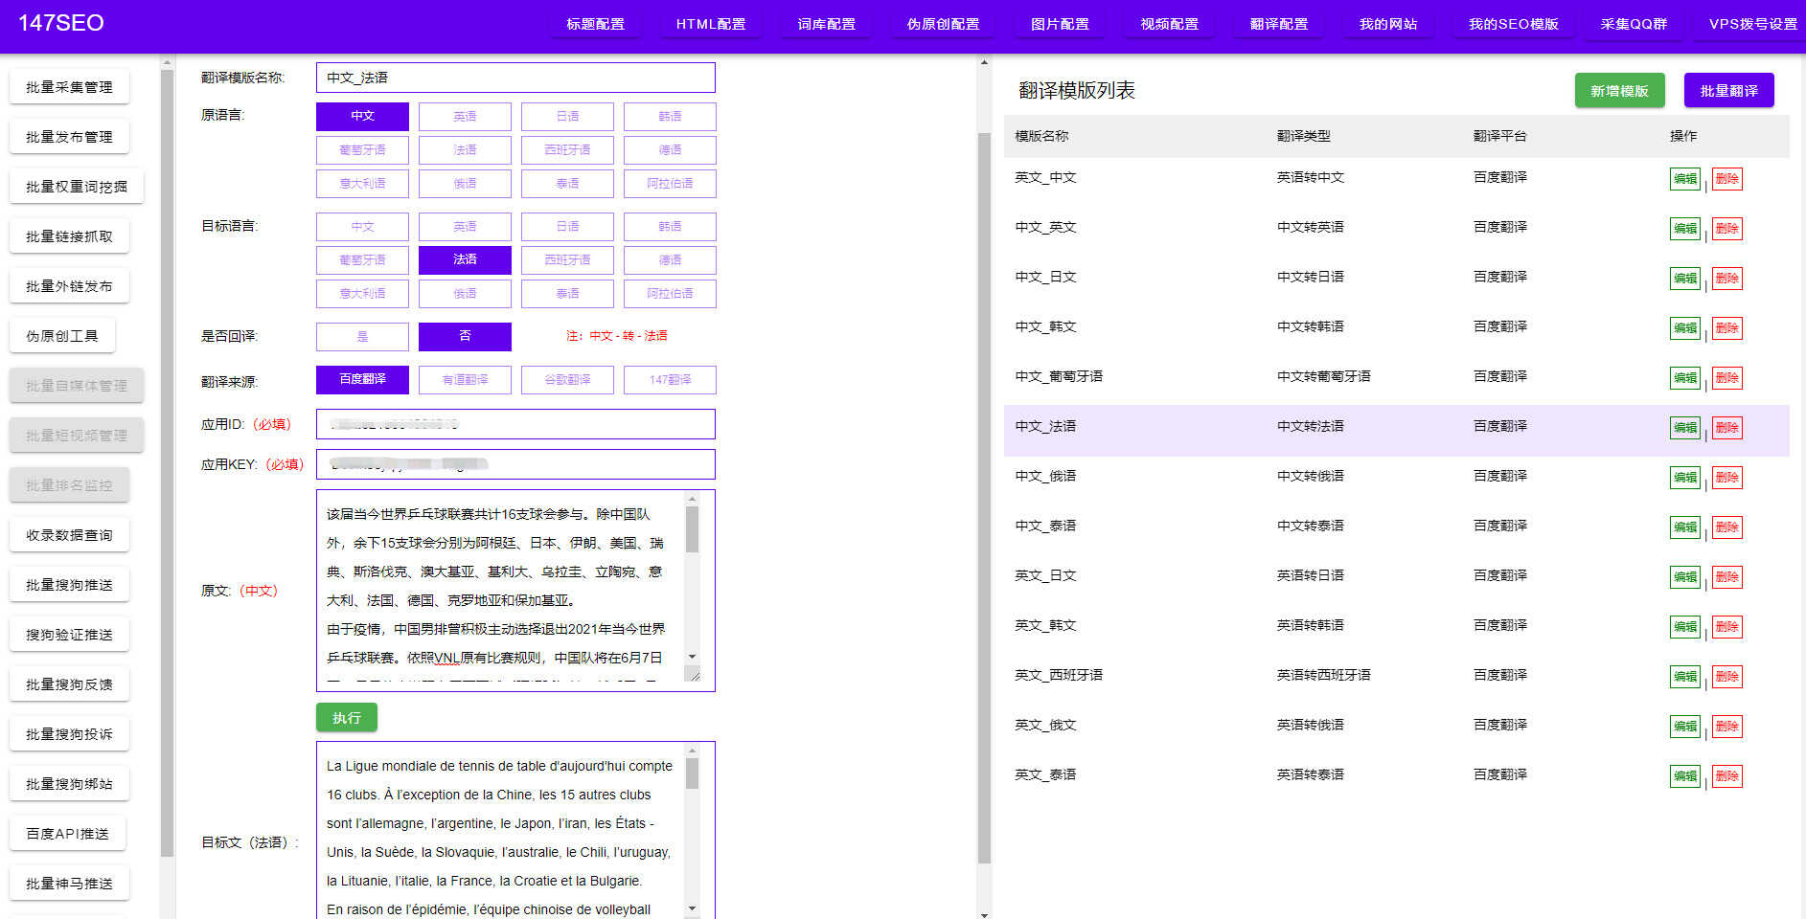This screenshot has height=919, width=1806.
Task: Delete the 英文_中文 template
Action: tap(1726, 179)
